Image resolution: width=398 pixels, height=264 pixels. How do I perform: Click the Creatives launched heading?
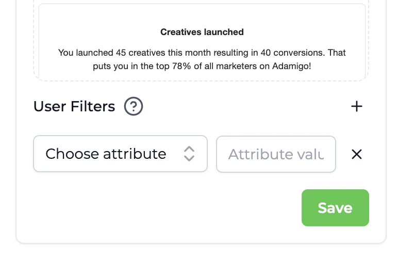pos(202,32)
